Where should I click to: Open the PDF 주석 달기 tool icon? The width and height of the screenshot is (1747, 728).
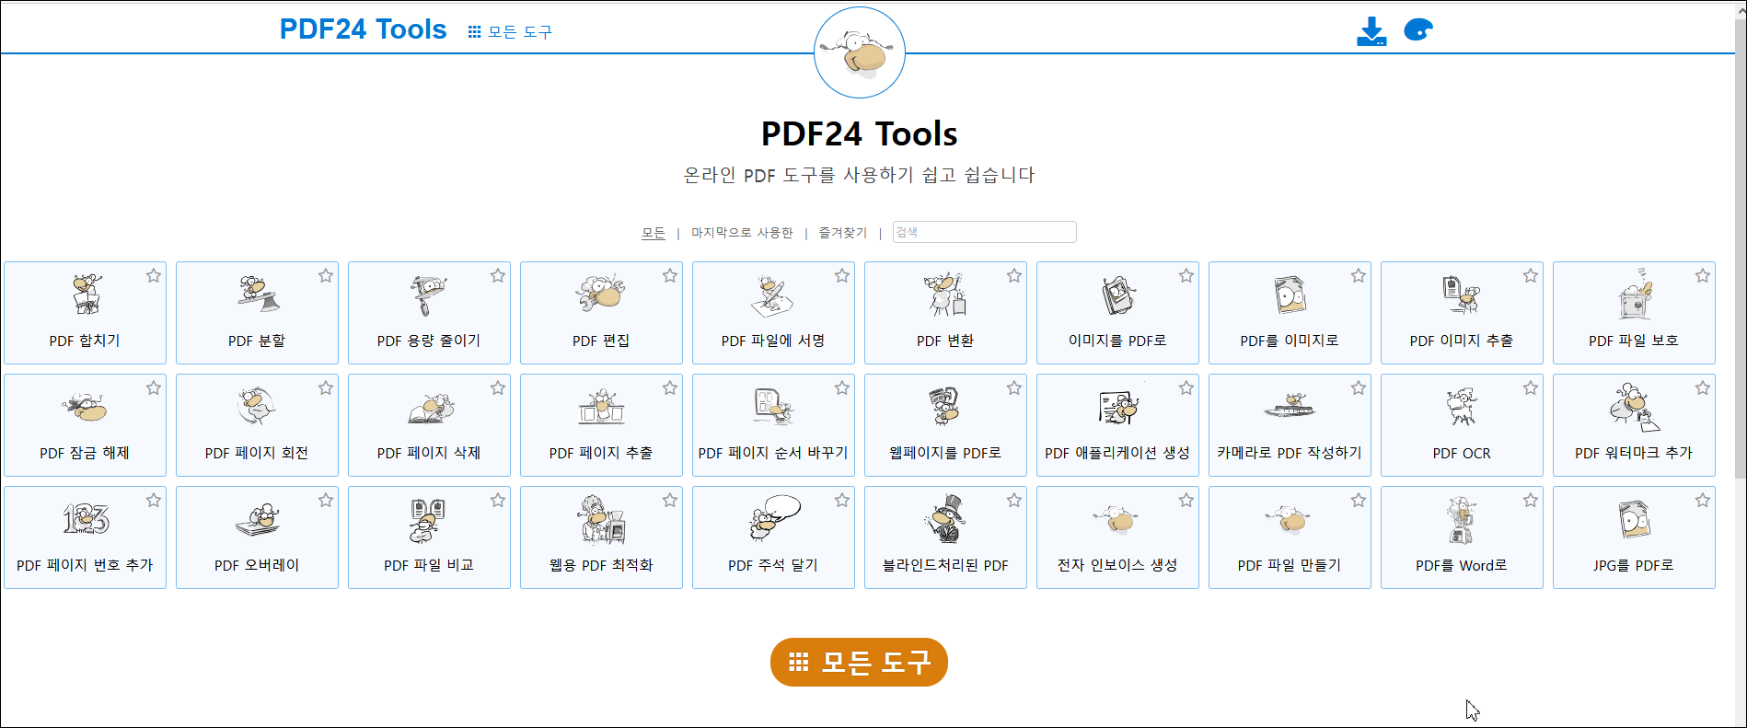(x=773, y=519)
